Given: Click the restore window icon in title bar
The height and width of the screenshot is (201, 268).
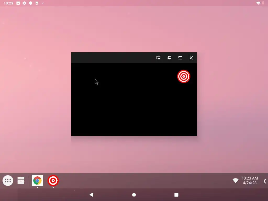Looking at the screenshot, I should pyautogui.click(x=169, y=58).
